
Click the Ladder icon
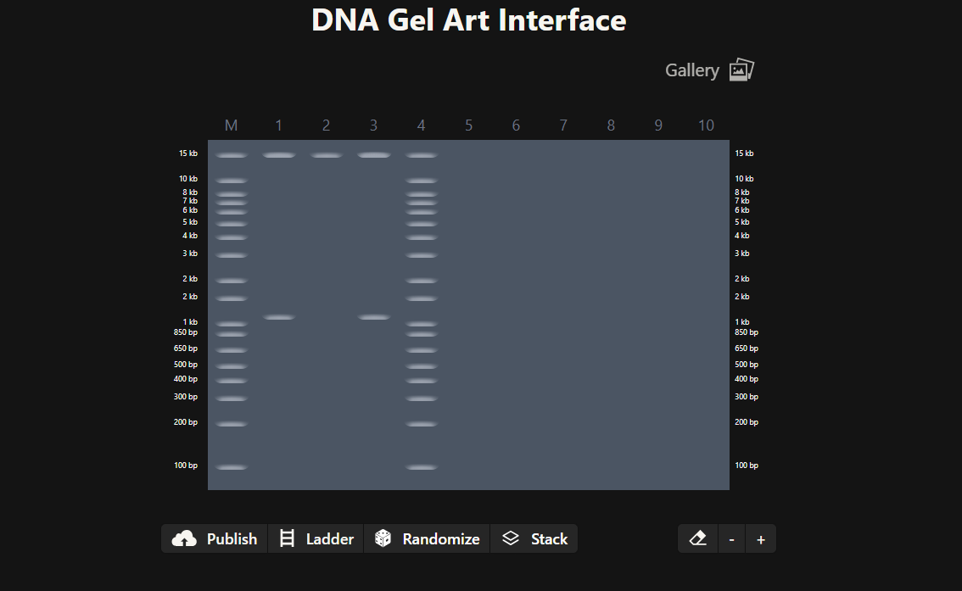click(288, 539)
